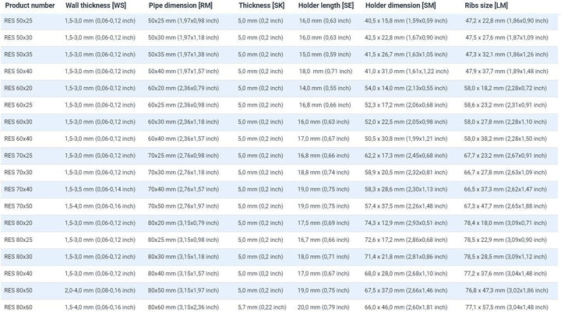
Task: Click the Holder dimension [SM] header
Action: click(400, 5)
